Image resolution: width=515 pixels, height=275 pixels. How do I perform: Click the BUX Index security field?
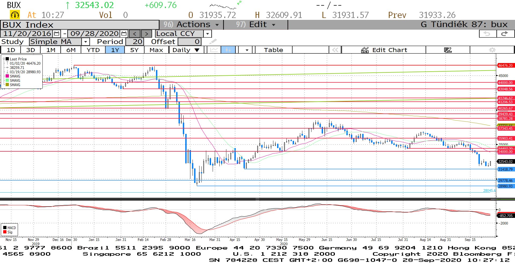[x=80, y=25]
